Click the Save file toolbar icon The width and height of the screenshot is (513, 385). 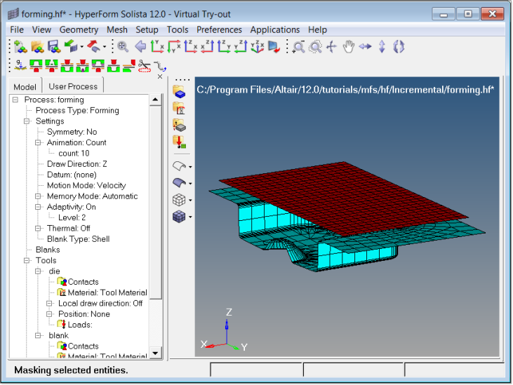click(54, 47)
